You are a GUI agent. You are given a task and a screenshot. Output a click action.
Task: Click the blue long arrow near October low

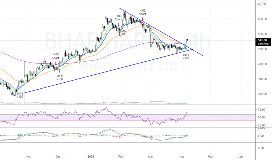pyautogui.click(x=20, y=88)
